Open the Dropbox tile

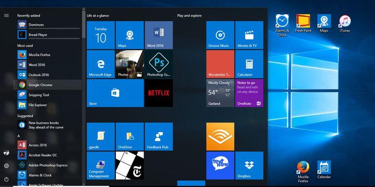point(249,166)
